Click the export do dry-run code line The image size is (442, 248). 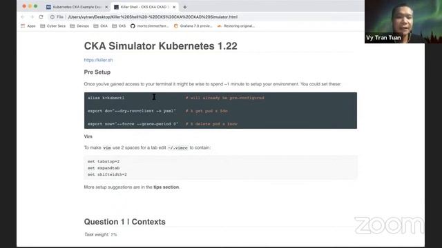coord(132,111)
